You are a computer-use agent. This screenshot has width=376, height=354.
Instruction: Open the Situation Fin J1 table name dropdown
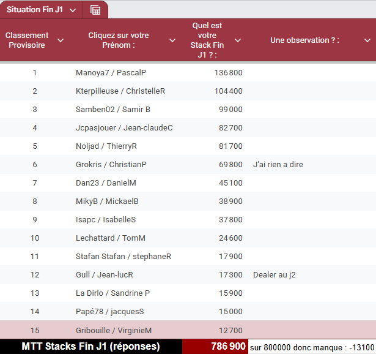coord(73,10)
